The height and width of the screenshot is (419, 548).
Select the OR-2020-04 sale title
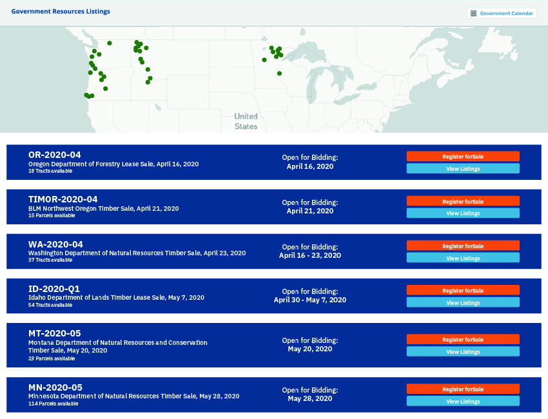[55, 155]
